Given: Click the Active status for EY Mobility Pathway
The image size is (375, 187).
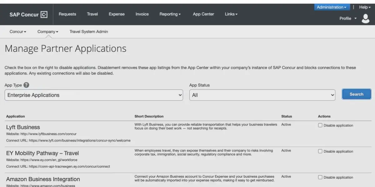Looking at the screenshot, I should coord(286,150).
